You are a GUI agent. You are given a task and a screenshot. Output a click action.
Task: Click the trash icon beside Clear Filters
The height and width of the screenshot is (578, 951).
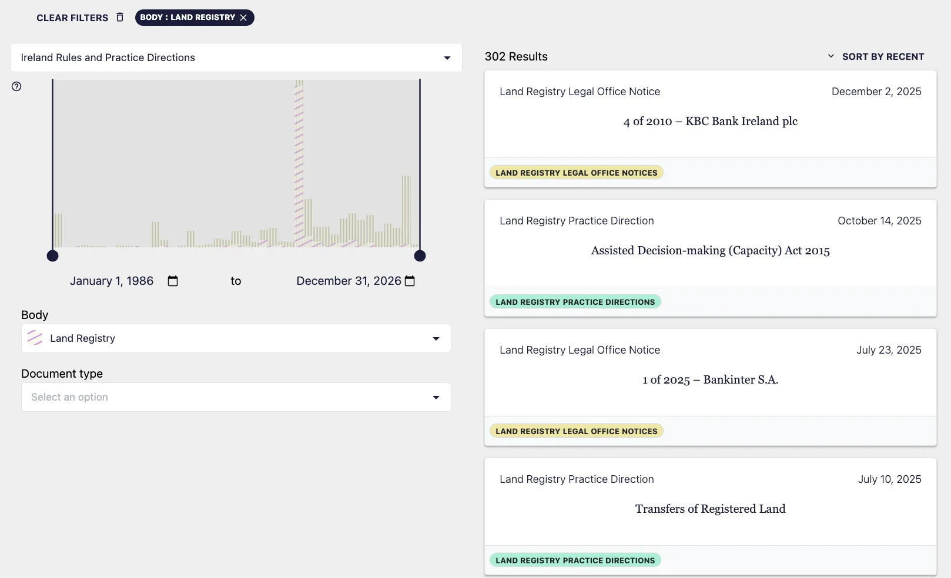120,17
